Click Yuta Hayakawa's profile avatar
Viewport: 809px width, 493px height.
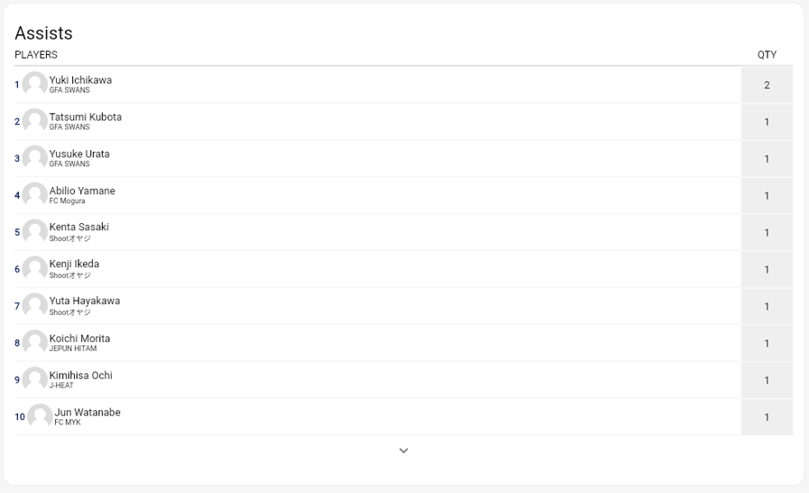pos(35,306)
